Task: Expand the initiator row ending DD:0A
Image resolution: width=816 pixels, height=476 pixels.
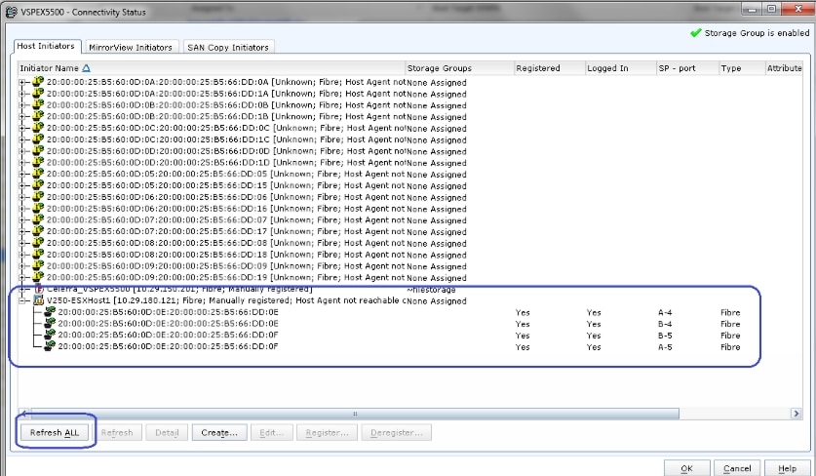Action: pyautogui.click(x=21, y=82)
